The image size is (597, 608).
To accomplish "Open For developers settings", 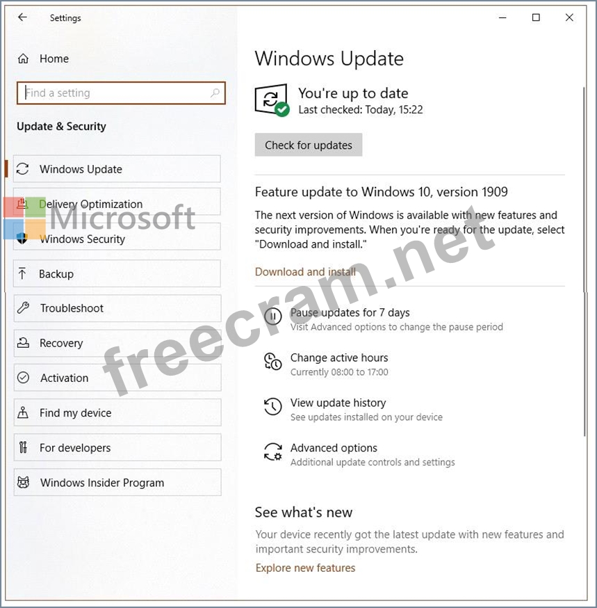I will [x=117, y=447].
